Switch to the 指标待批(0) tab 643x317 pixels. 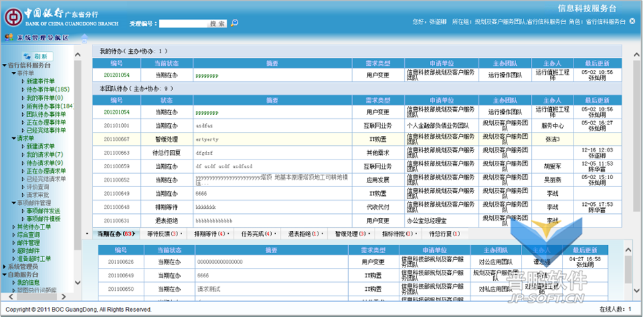(397, 234)
